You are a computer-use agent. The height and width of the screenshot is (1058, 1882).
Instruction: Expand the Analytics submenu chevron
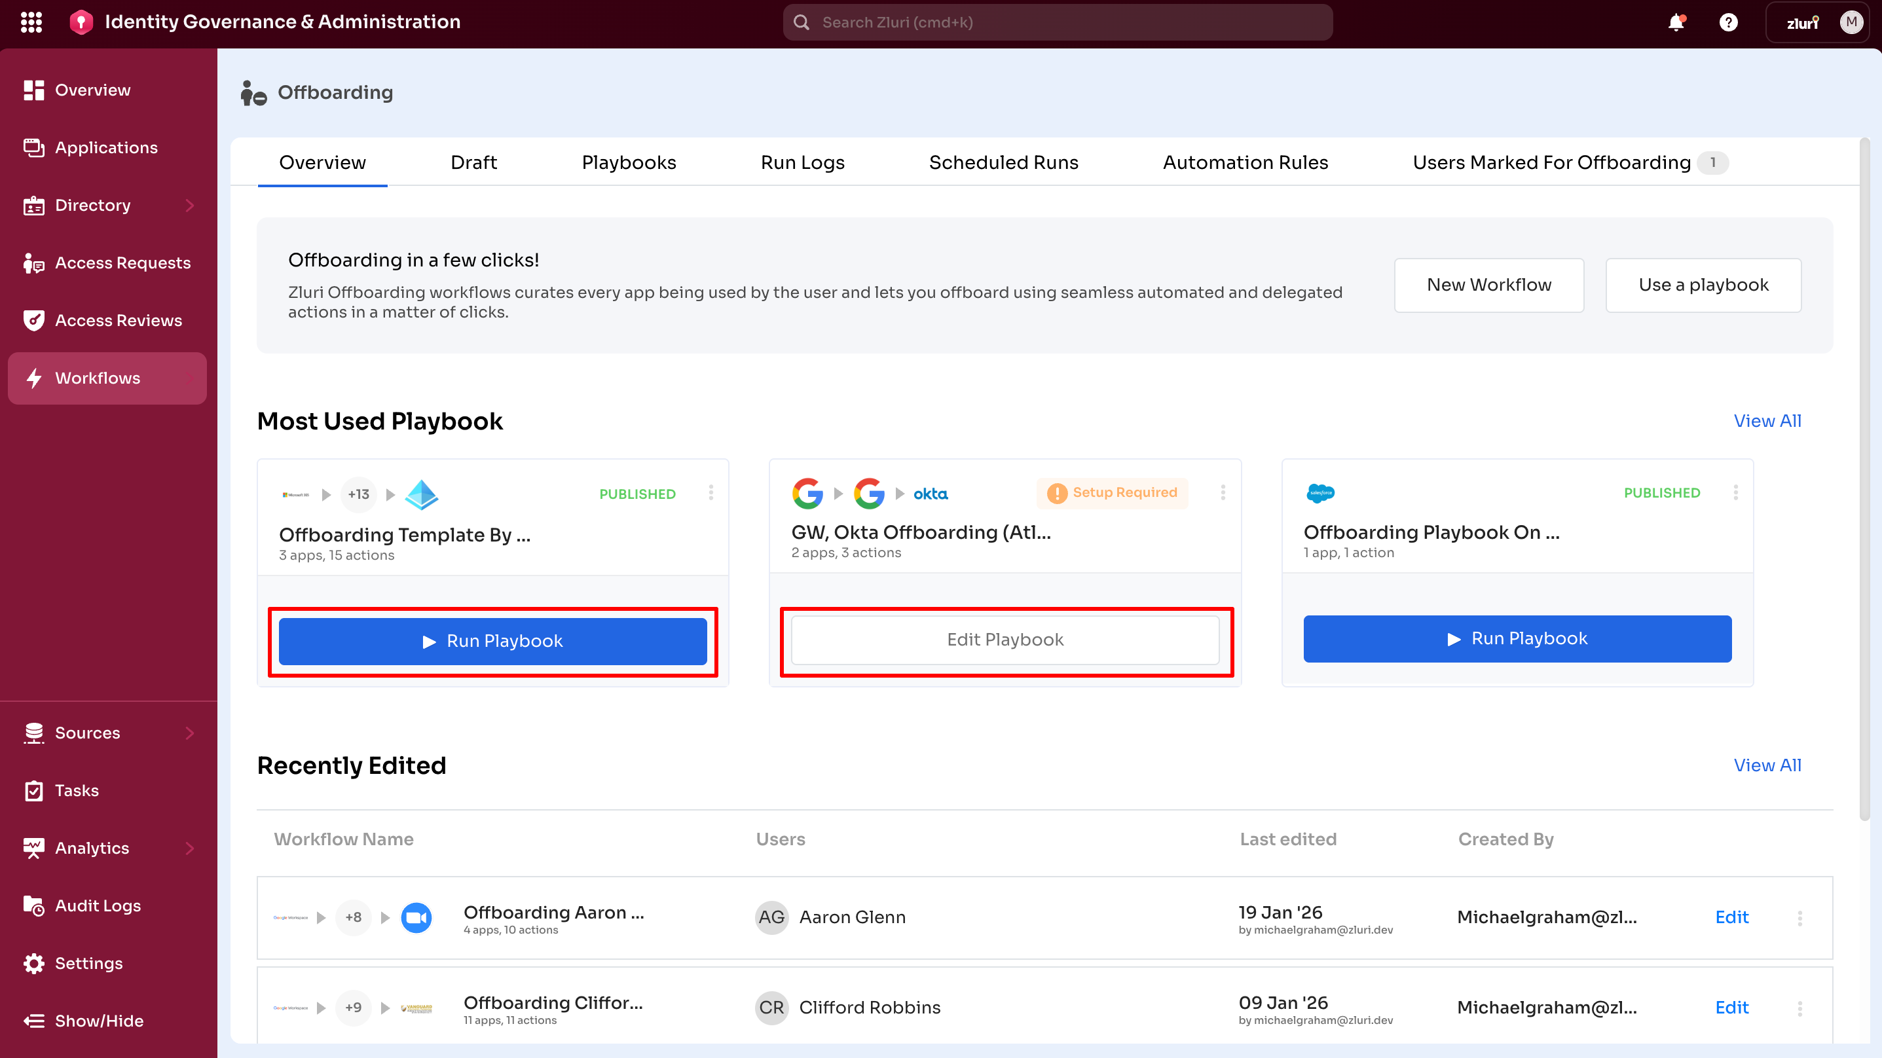point(190,848)
